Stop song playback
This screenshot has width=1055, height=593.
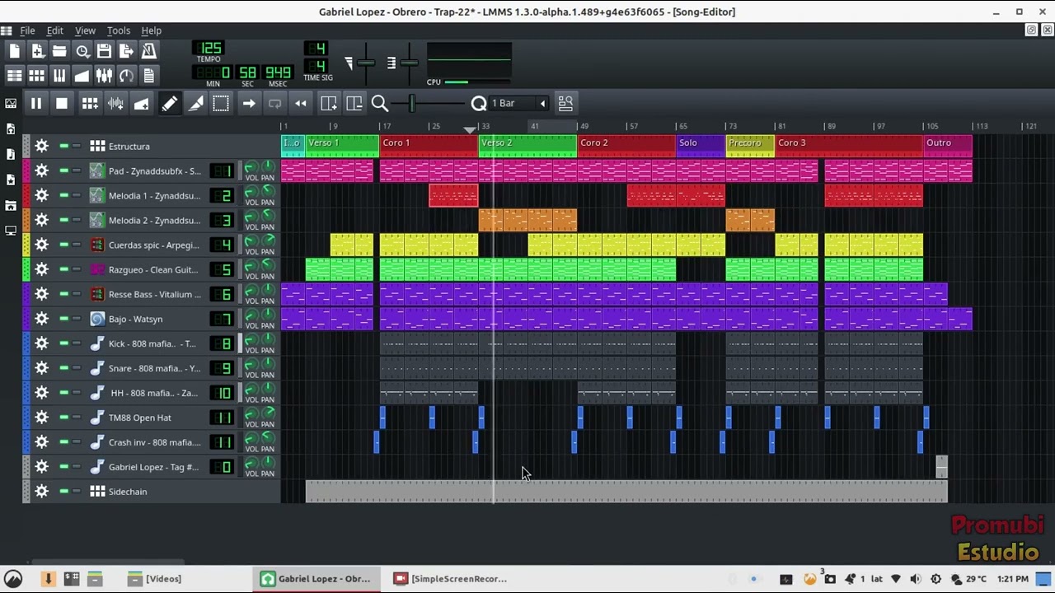tap(62, 103)
